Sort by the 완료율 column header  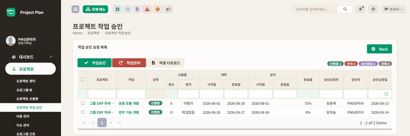coord(308,80)
